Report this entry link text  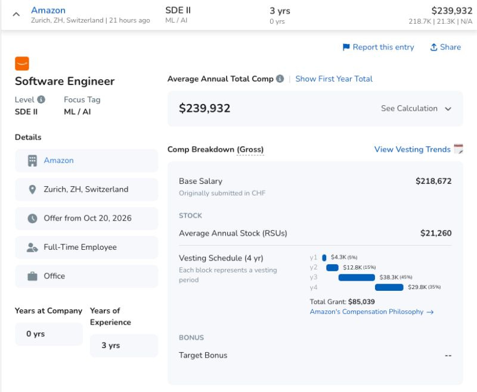[x=383, y=48]
